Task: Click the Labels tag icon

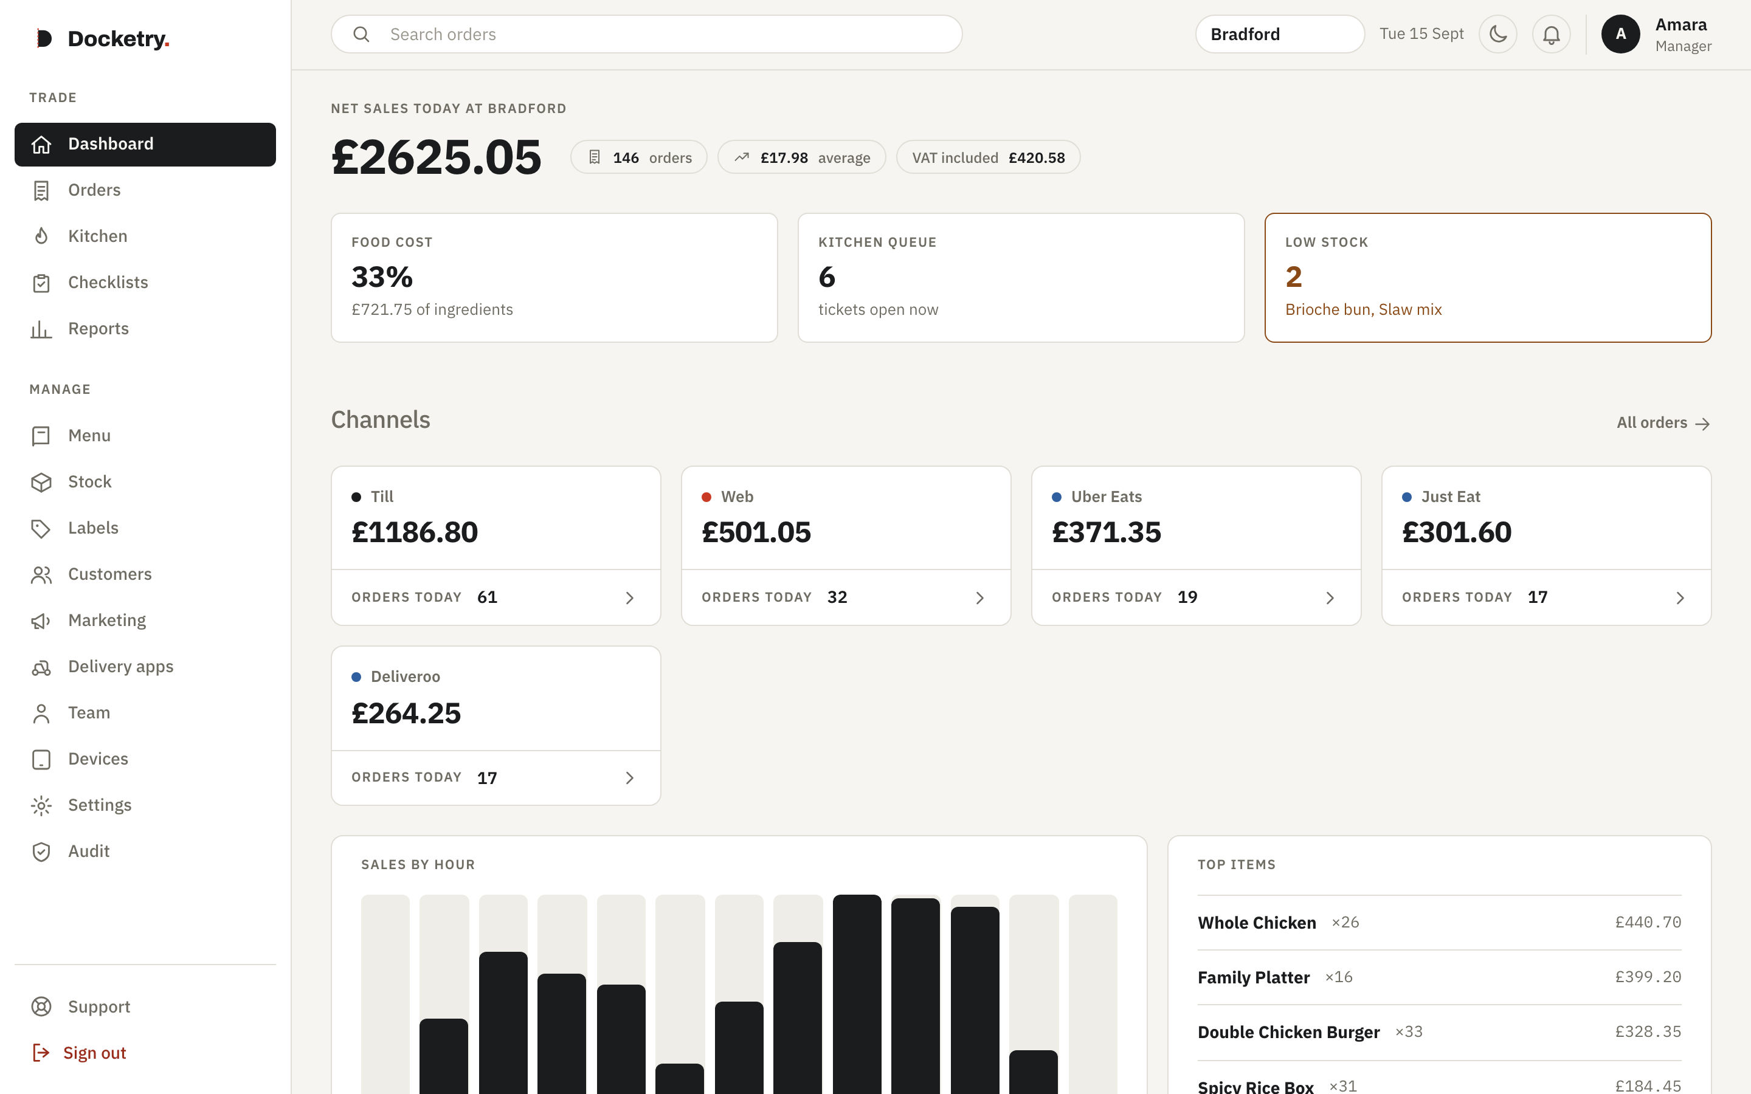Action: [x=41, y=528]
